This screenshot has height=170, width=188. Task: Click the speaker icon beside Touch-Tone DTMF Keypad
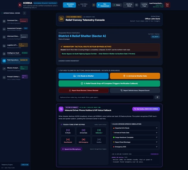62,125
